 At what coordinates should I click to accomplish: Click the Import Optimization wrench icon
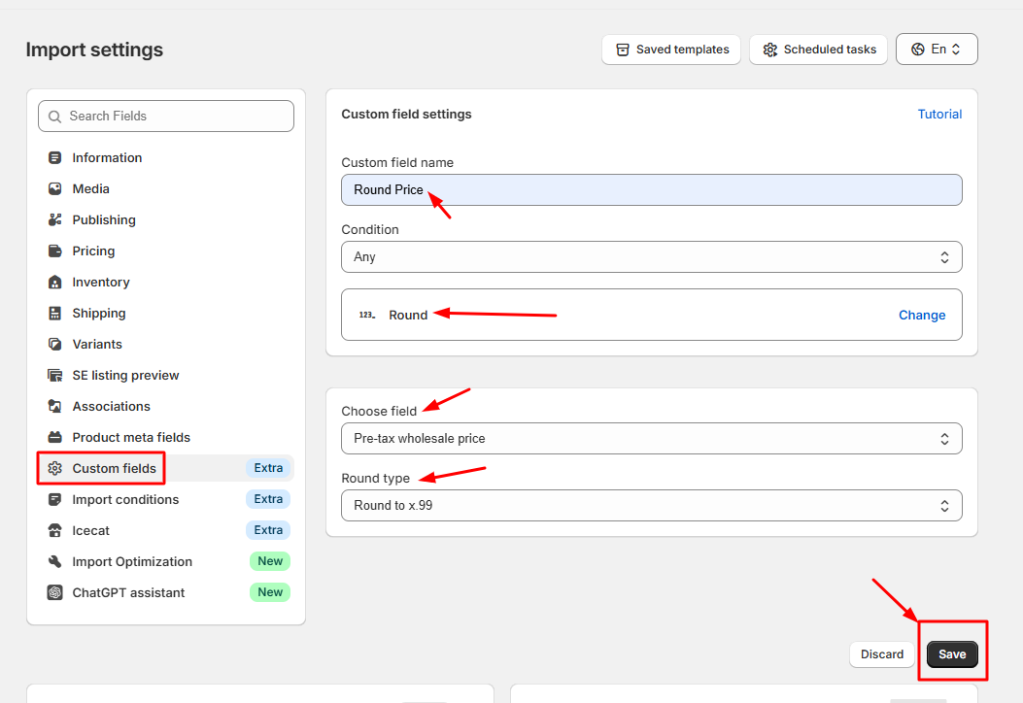[x=54, y=561]
